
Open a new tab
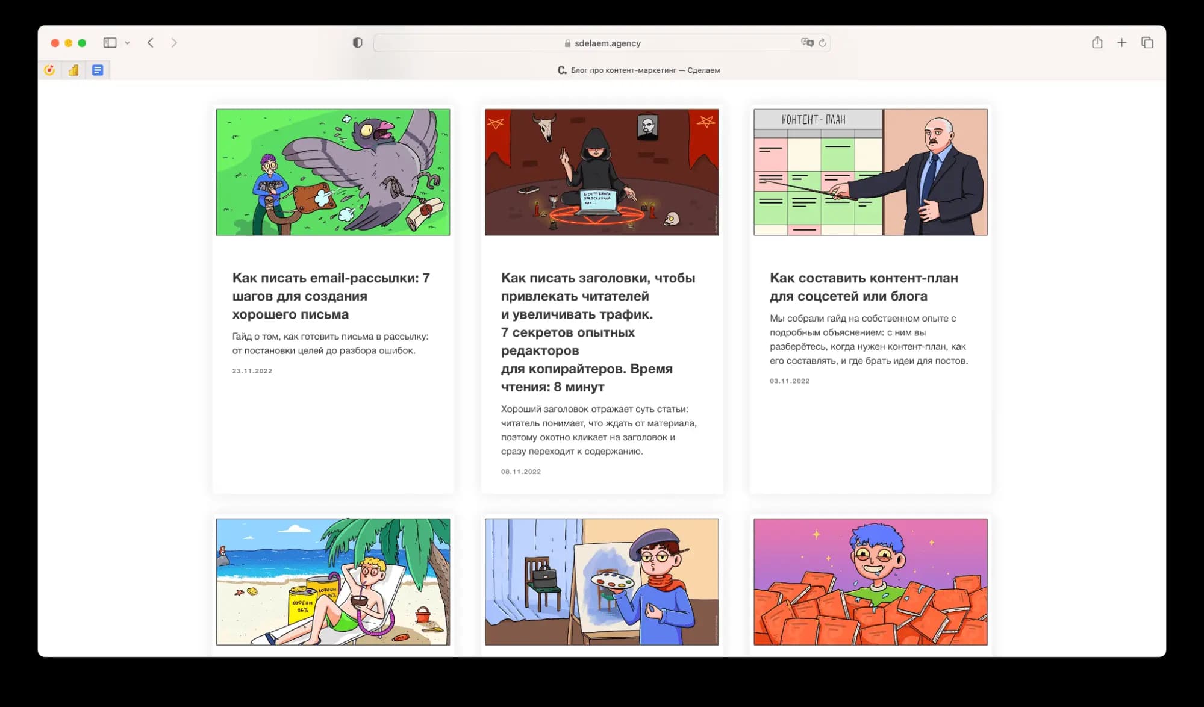tap(1121, 43)
